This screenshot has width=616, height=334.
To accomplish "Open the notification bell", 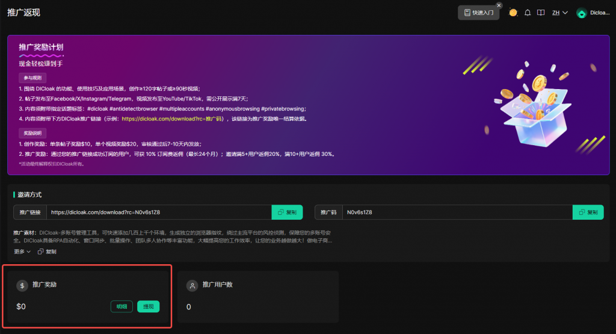I will pos(528,13).
